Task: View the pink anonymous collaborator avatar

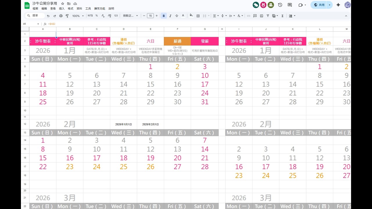Action: (x=263, y=5)
